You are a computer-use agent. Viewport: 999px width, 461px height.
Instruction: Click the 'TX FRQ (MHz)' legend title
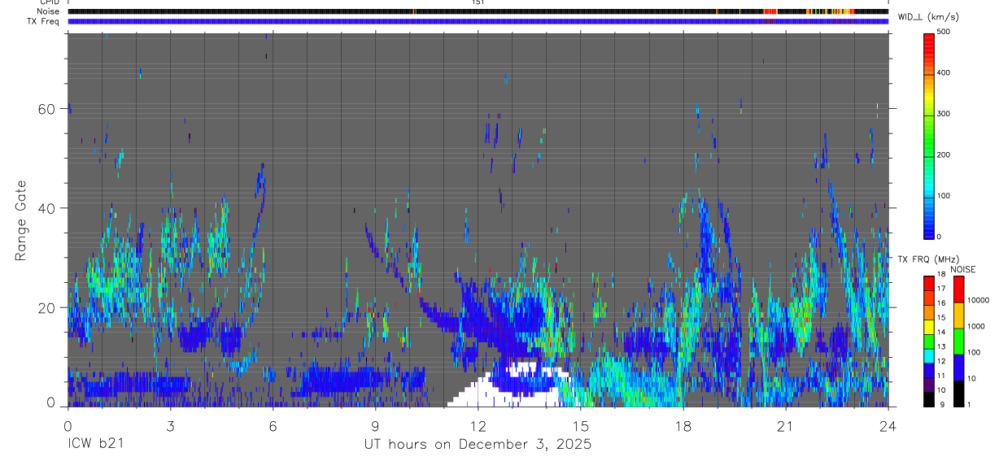tap(927, 259)
